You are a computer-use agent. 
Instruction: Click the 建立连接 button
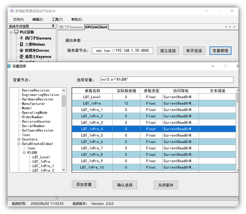(168, 51)
